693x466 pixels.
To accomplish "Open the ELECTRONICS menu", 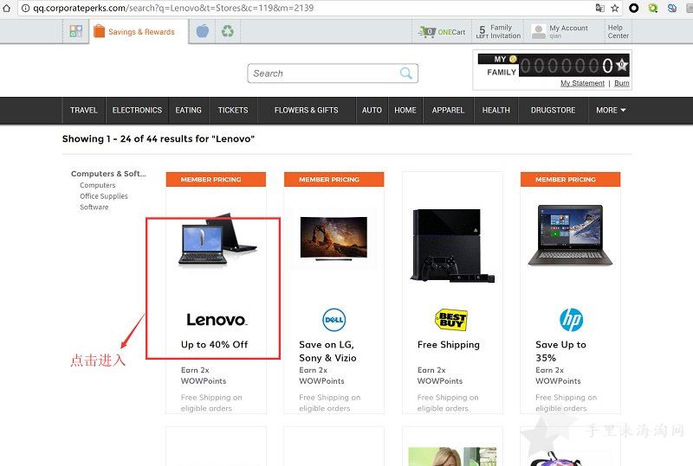I will (137, 111).
